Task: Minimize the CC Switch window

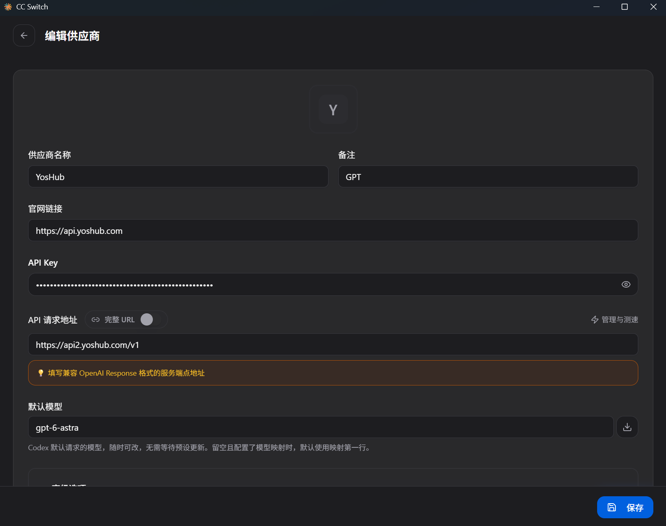Action: tap(596, 7)
